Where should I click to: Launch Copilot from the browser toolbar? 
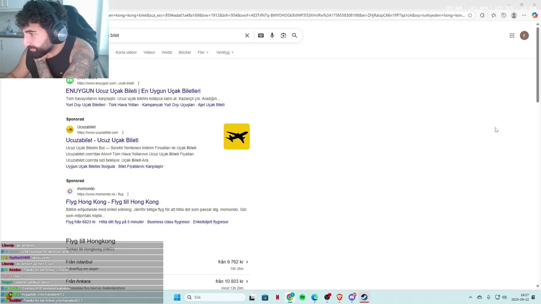[x=535, y=15]
